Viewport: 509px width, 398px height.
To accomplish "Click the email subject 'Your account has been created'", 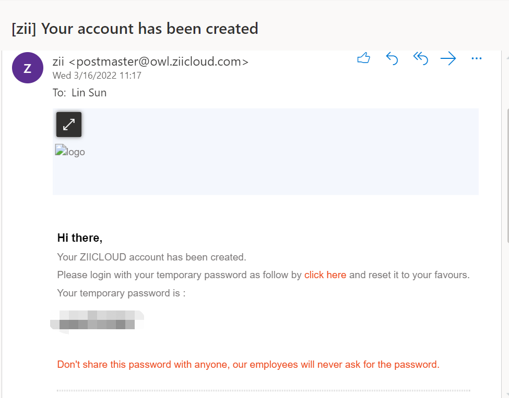I will [150, 29].
